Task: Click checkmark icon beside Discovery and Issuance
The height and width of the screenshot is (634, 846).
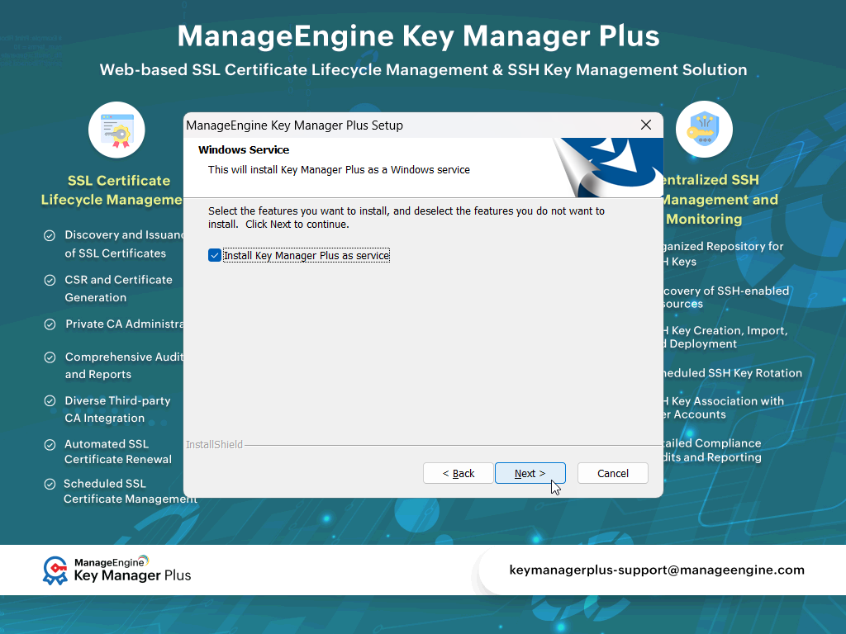Action: click(49, 235)
